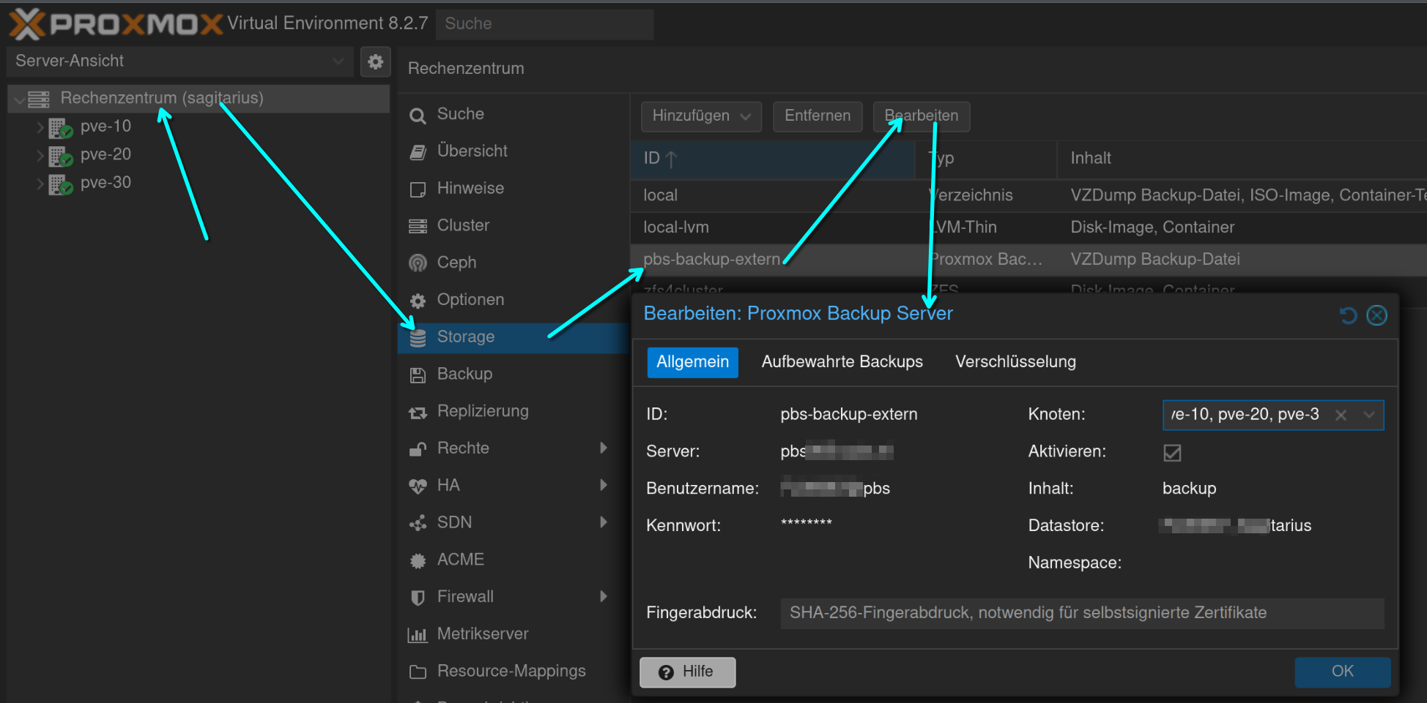Open the Knoten node selection dropdown arrow

[x=1369, y=416]
